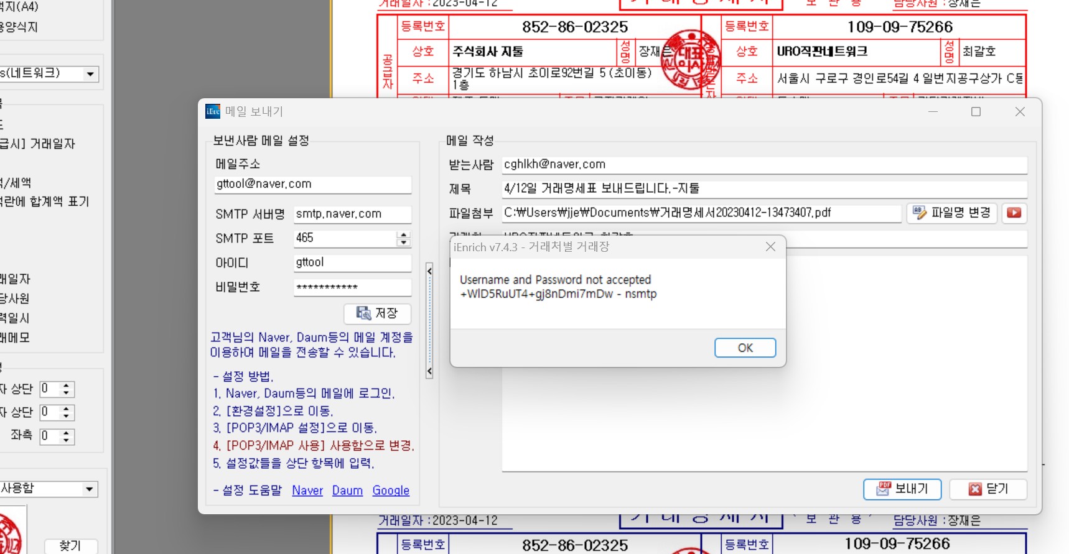Open the Naver setup help link
The height and width of the screenshot is (554, 1069).
tap(307, 491)
